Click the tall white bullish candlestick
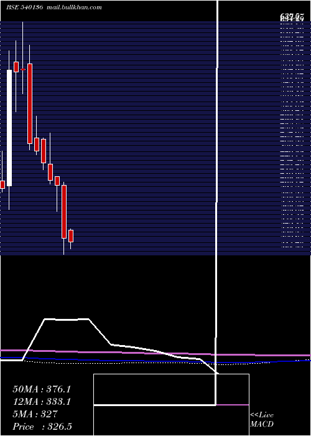The width and height of the screenshot is (311, 436). click(x=9, y=128)
